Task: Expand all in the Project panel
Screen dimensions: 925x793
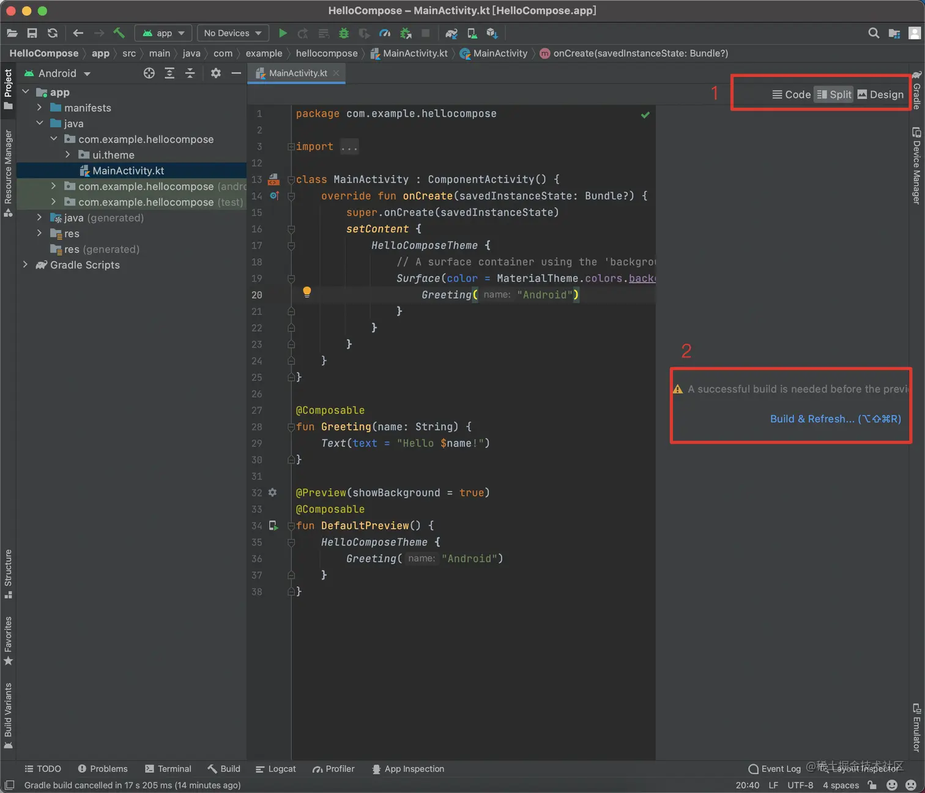Action: tap(169, 73)
